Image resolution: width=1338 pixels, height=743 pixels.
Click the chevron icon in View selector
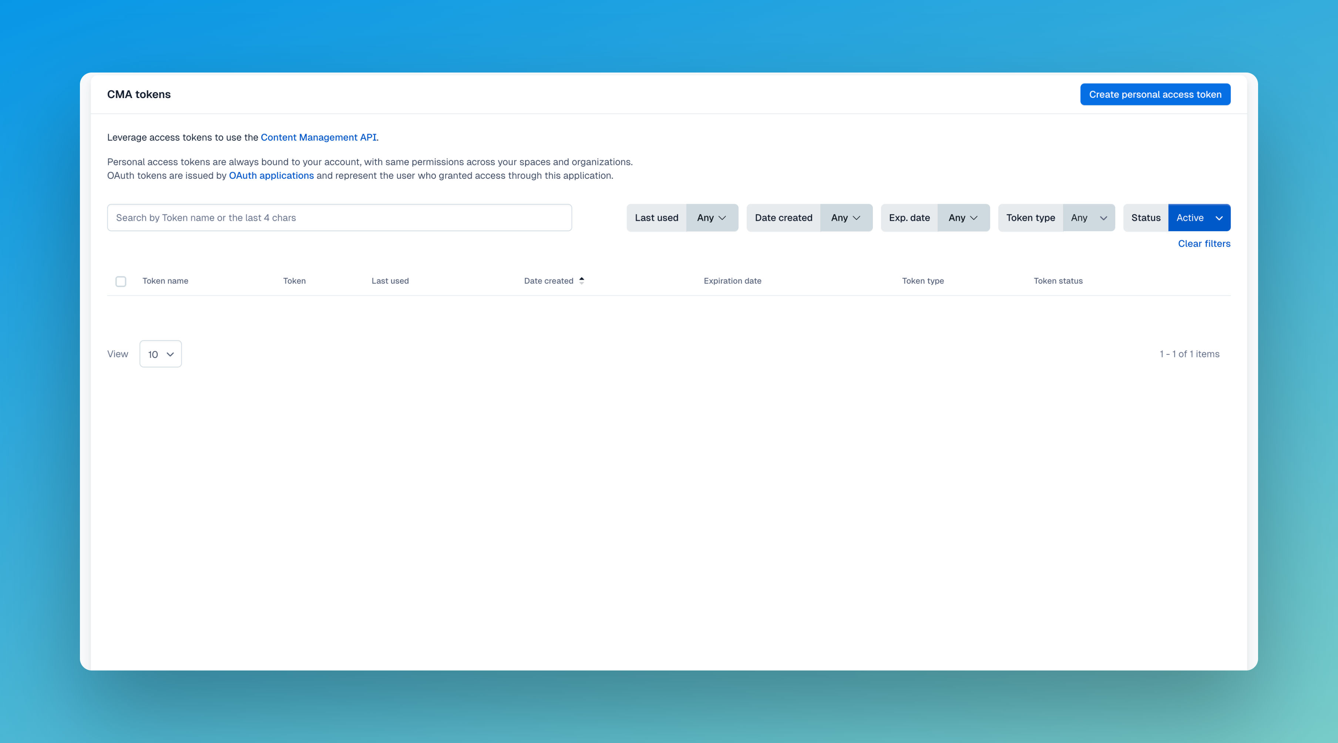tap(170, 354)
